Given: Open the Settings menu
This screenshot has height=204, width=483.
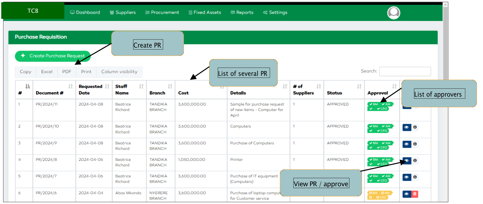Looking at the screenshot, I should tap(275, 12).
